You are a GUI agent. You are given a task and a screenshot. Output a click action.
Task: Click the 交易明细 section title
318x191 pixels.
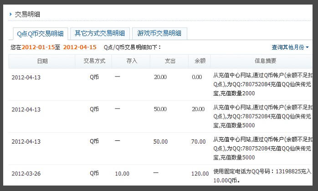[28, 15]
